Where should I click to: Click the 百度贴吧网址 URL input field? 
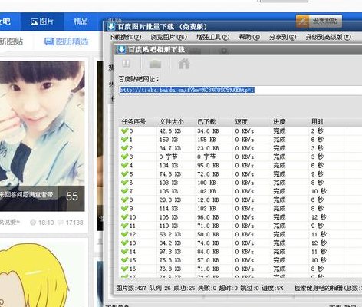point(240,90)
